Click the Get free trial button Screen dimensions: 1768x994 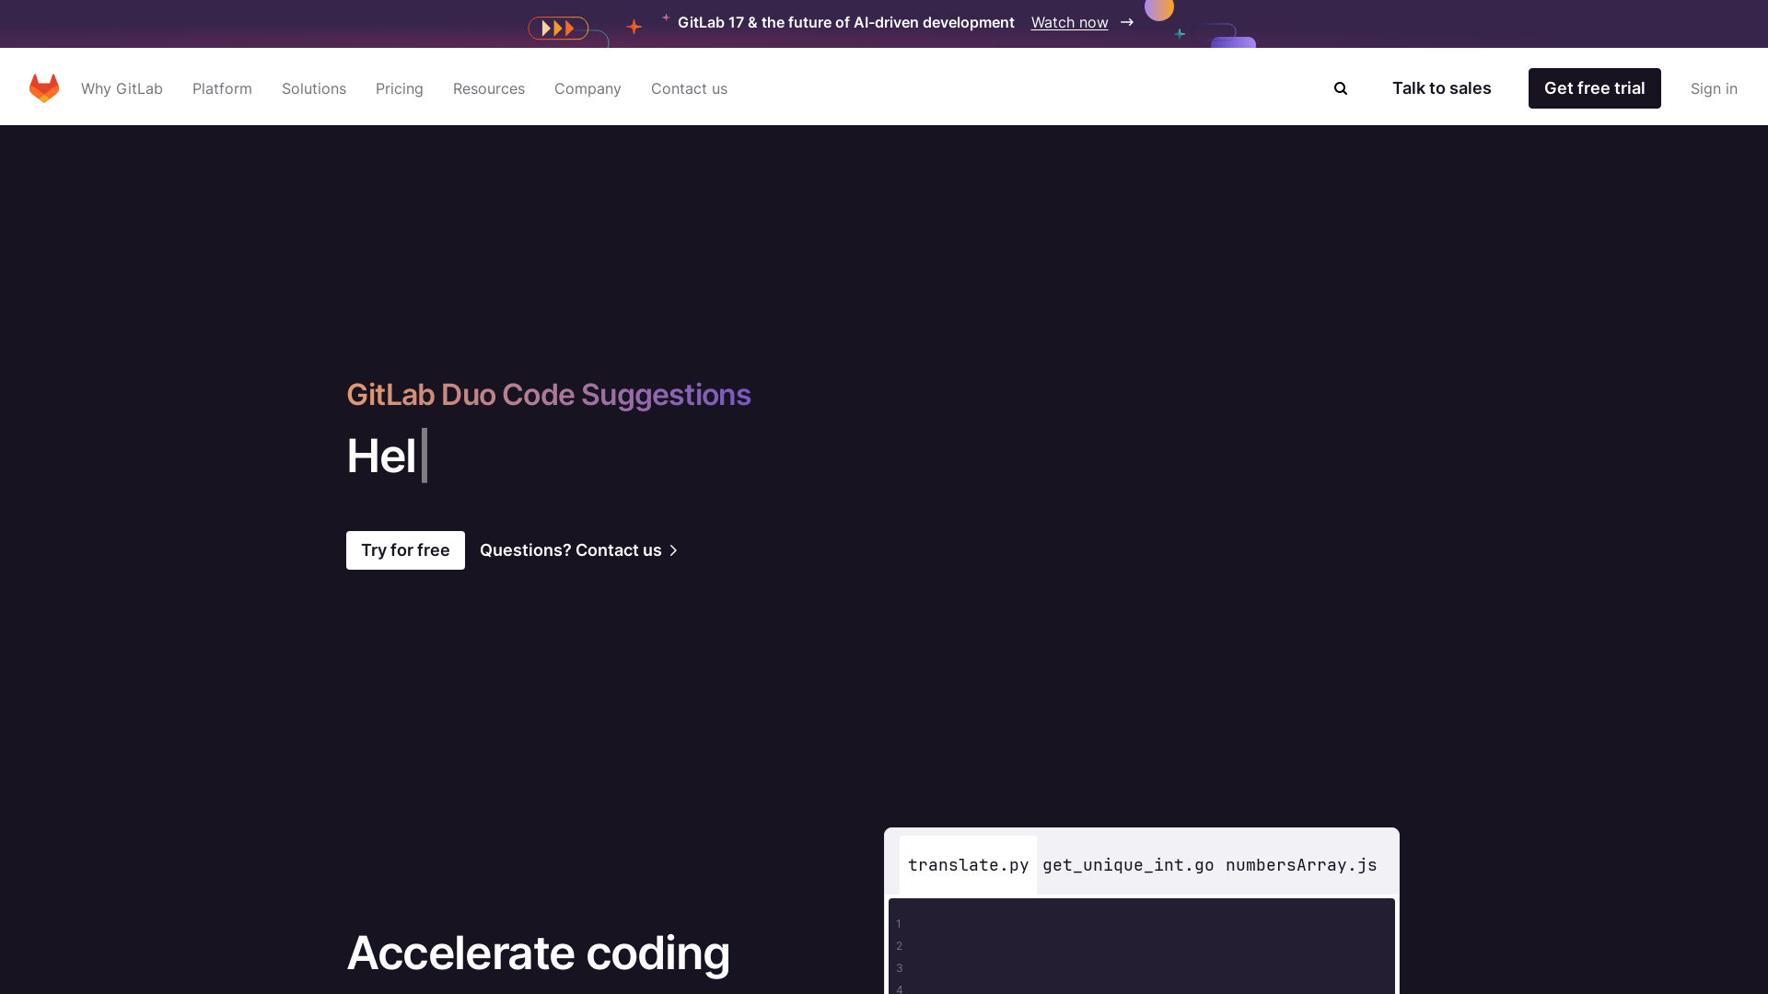[x=1594, y=88]
